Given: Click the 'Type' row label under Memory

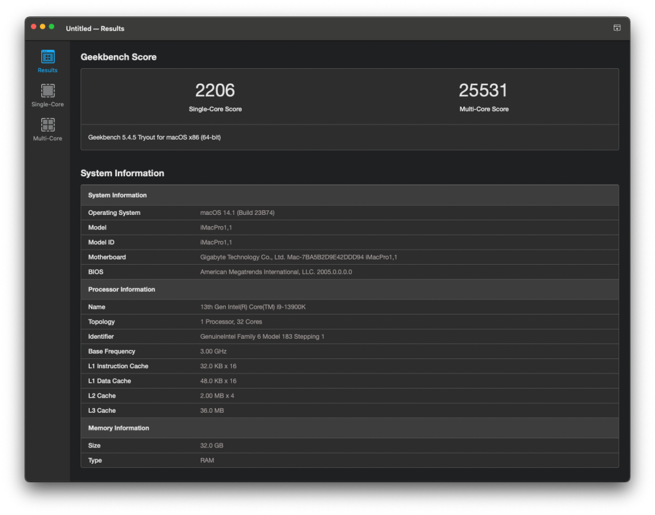Looking at the screenshot, I should click(x=95, y=461).
